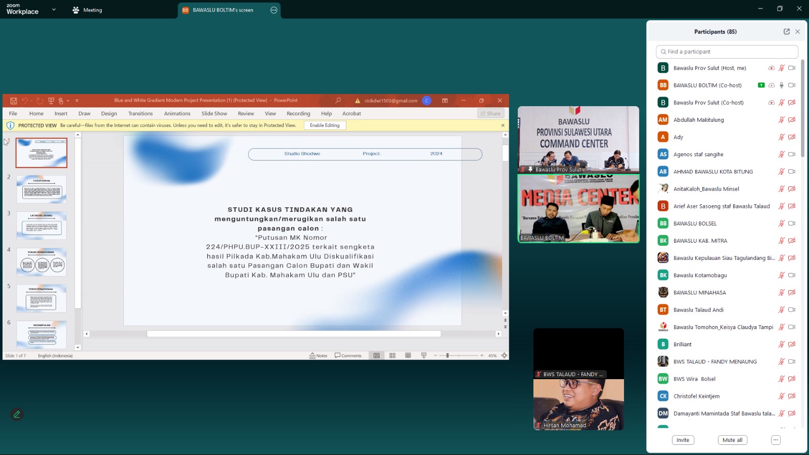Open Customize Quick Access Toolbar dropdown
809x455 pixels.
pyautogui.click(x=77, y=101)
